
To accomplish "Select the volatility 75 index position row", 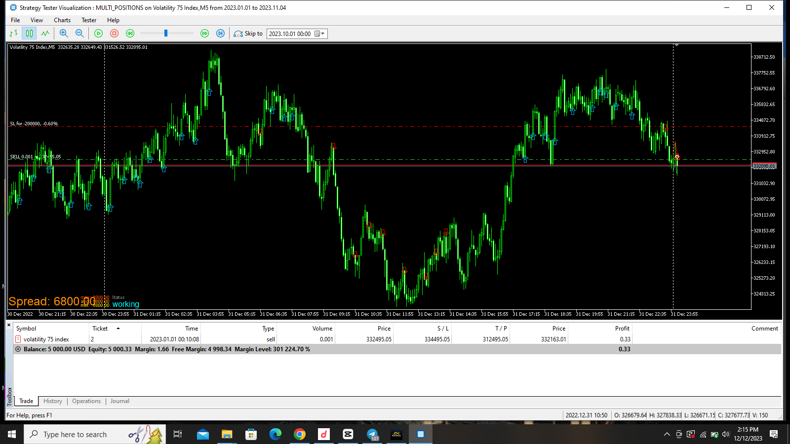I will pyautogui.click(x=397, y=339).
